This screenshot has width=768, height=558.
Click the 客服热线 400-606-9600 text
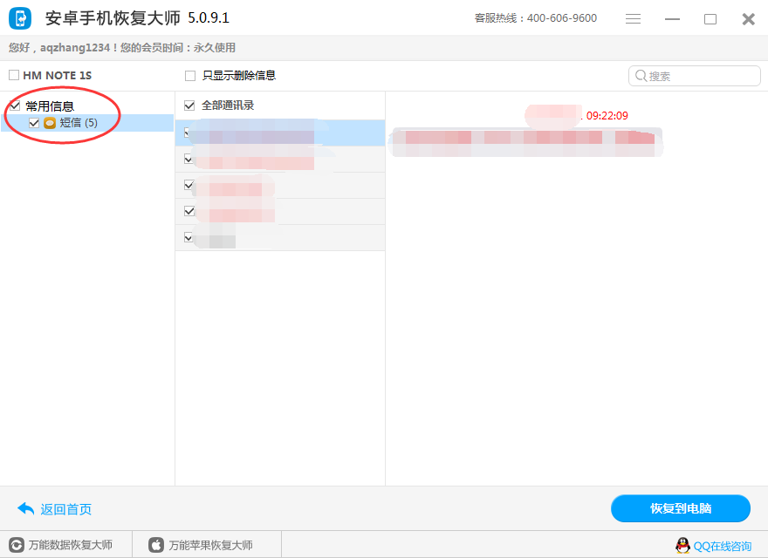coord(535,18)
